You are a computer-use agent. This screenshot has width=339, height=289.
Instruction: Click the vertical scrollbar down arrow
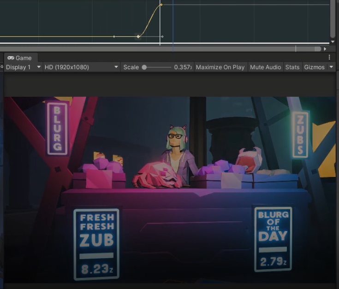click(333, 41)
